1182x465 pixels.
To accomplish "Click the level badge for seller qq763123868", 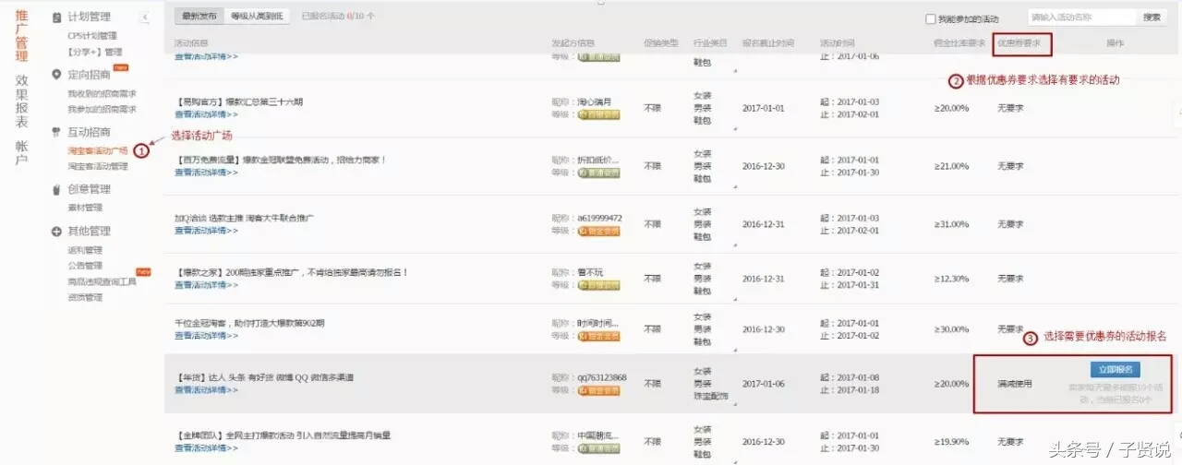I will [x=598, y=390].
